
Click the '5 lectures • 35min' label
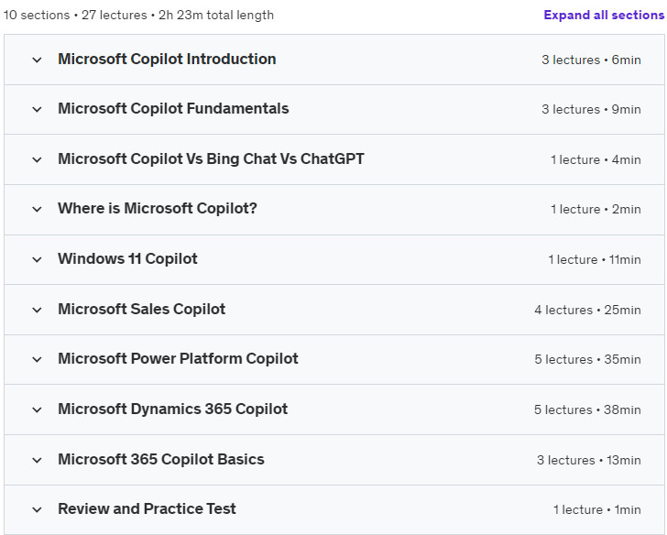click(x=588, y=360)
